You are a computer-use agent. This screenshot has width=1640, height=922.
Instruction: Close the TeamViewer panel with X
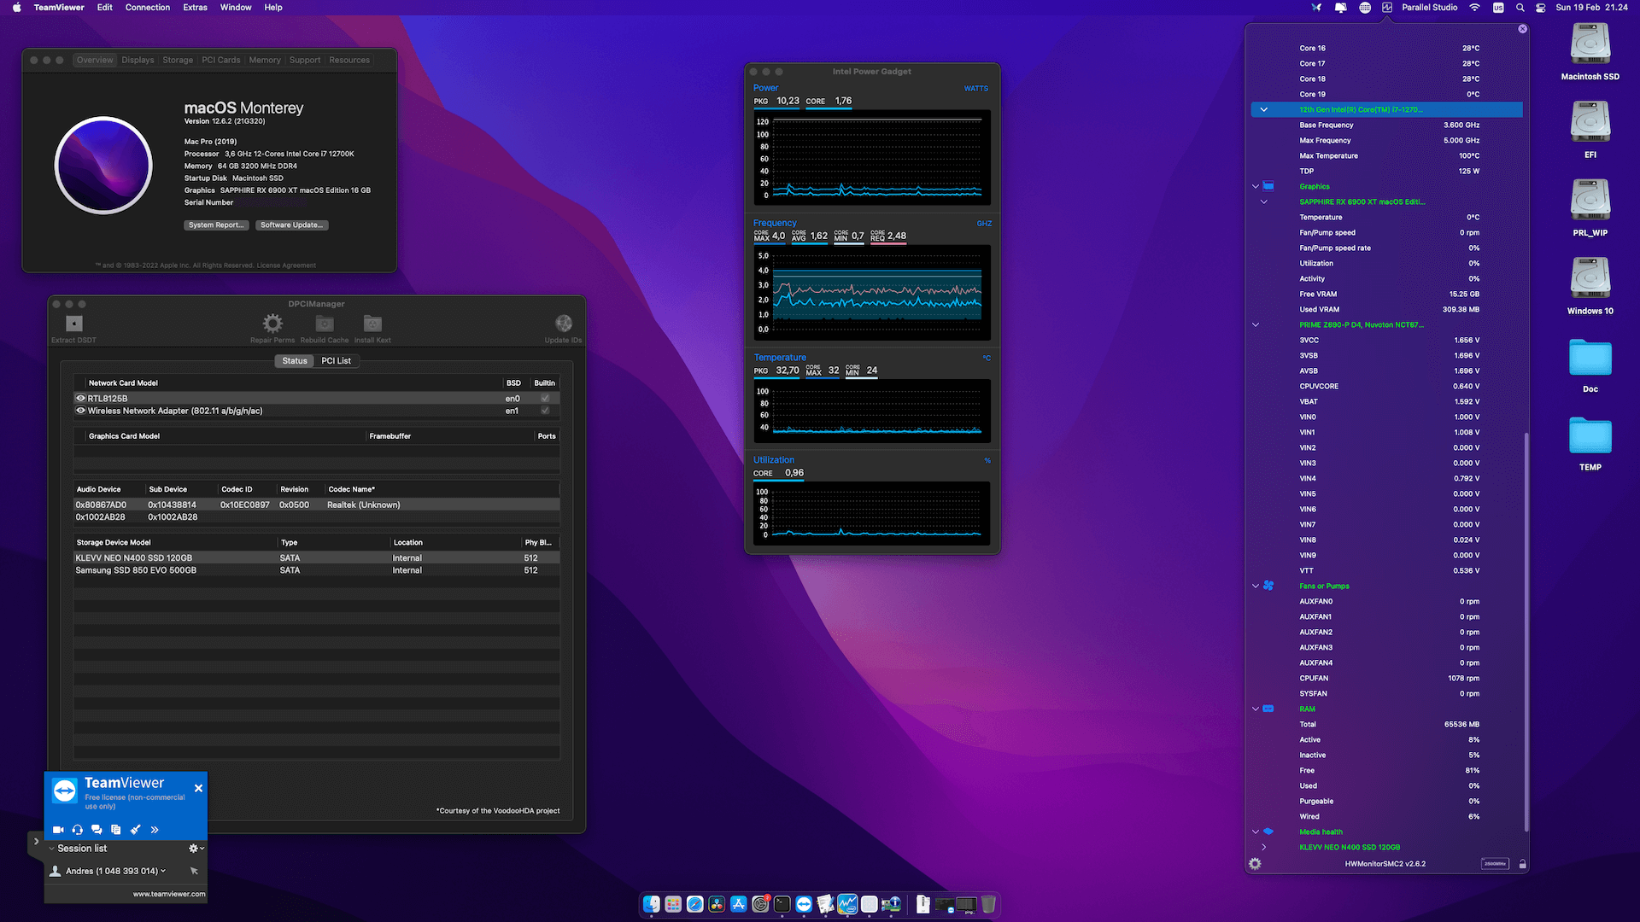click(x=198, y=789)
